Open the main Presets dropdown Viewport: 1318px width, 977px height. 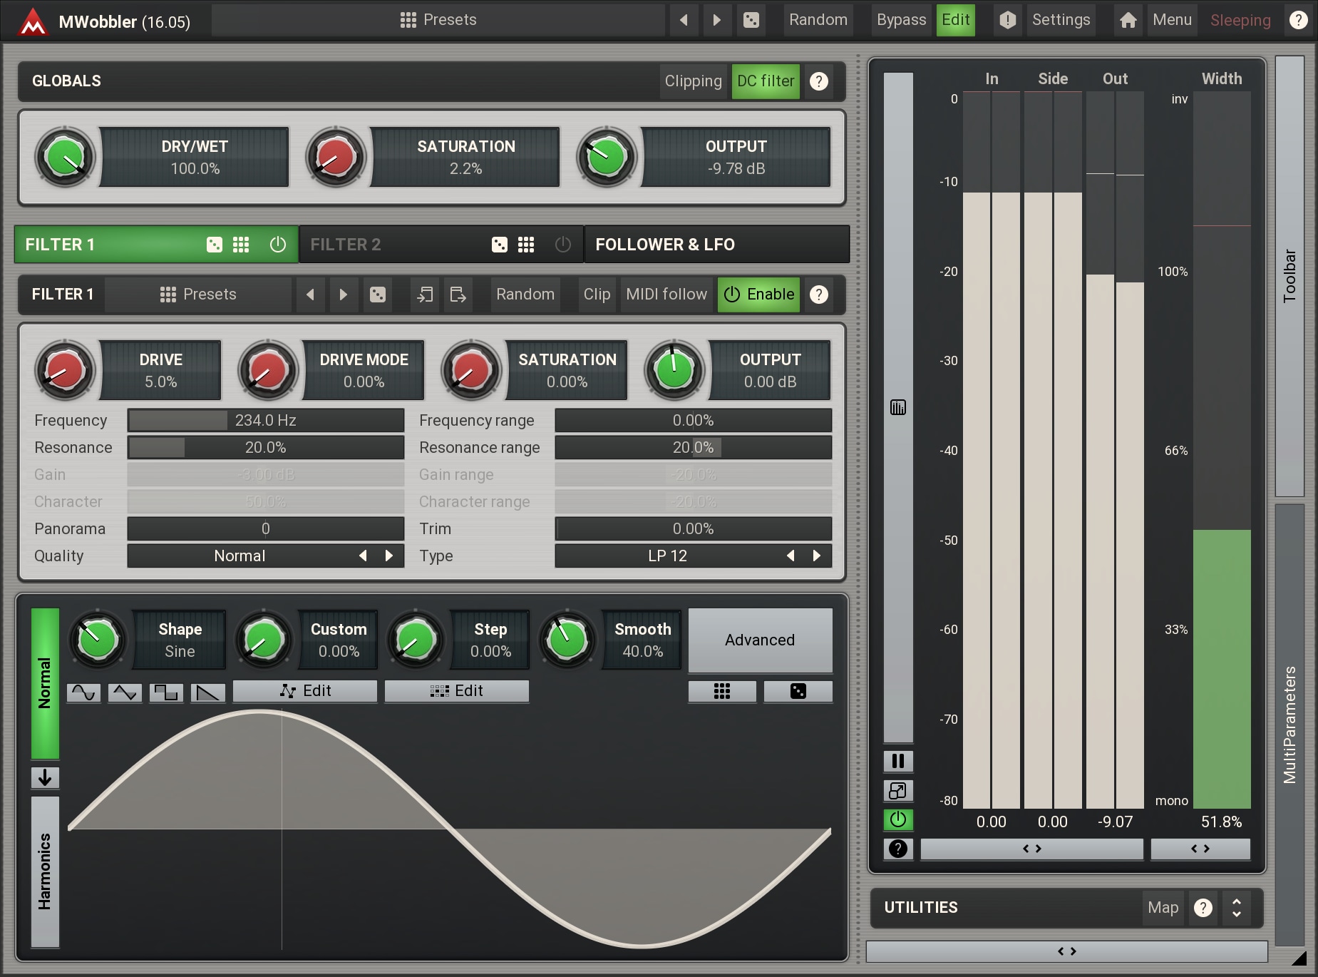coord(438,20)
